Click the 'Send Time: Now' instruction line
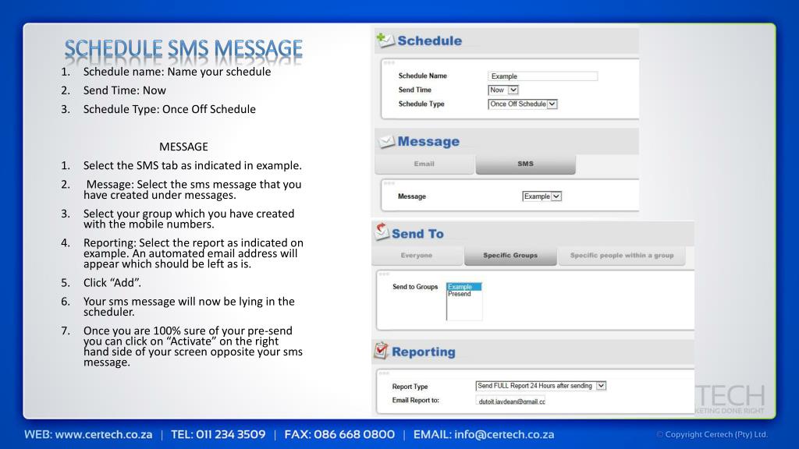799x449 pixels. tap(124, 90)
